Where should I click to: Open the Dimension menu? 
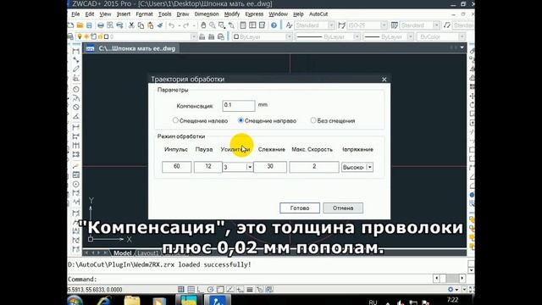pos(207,14)
